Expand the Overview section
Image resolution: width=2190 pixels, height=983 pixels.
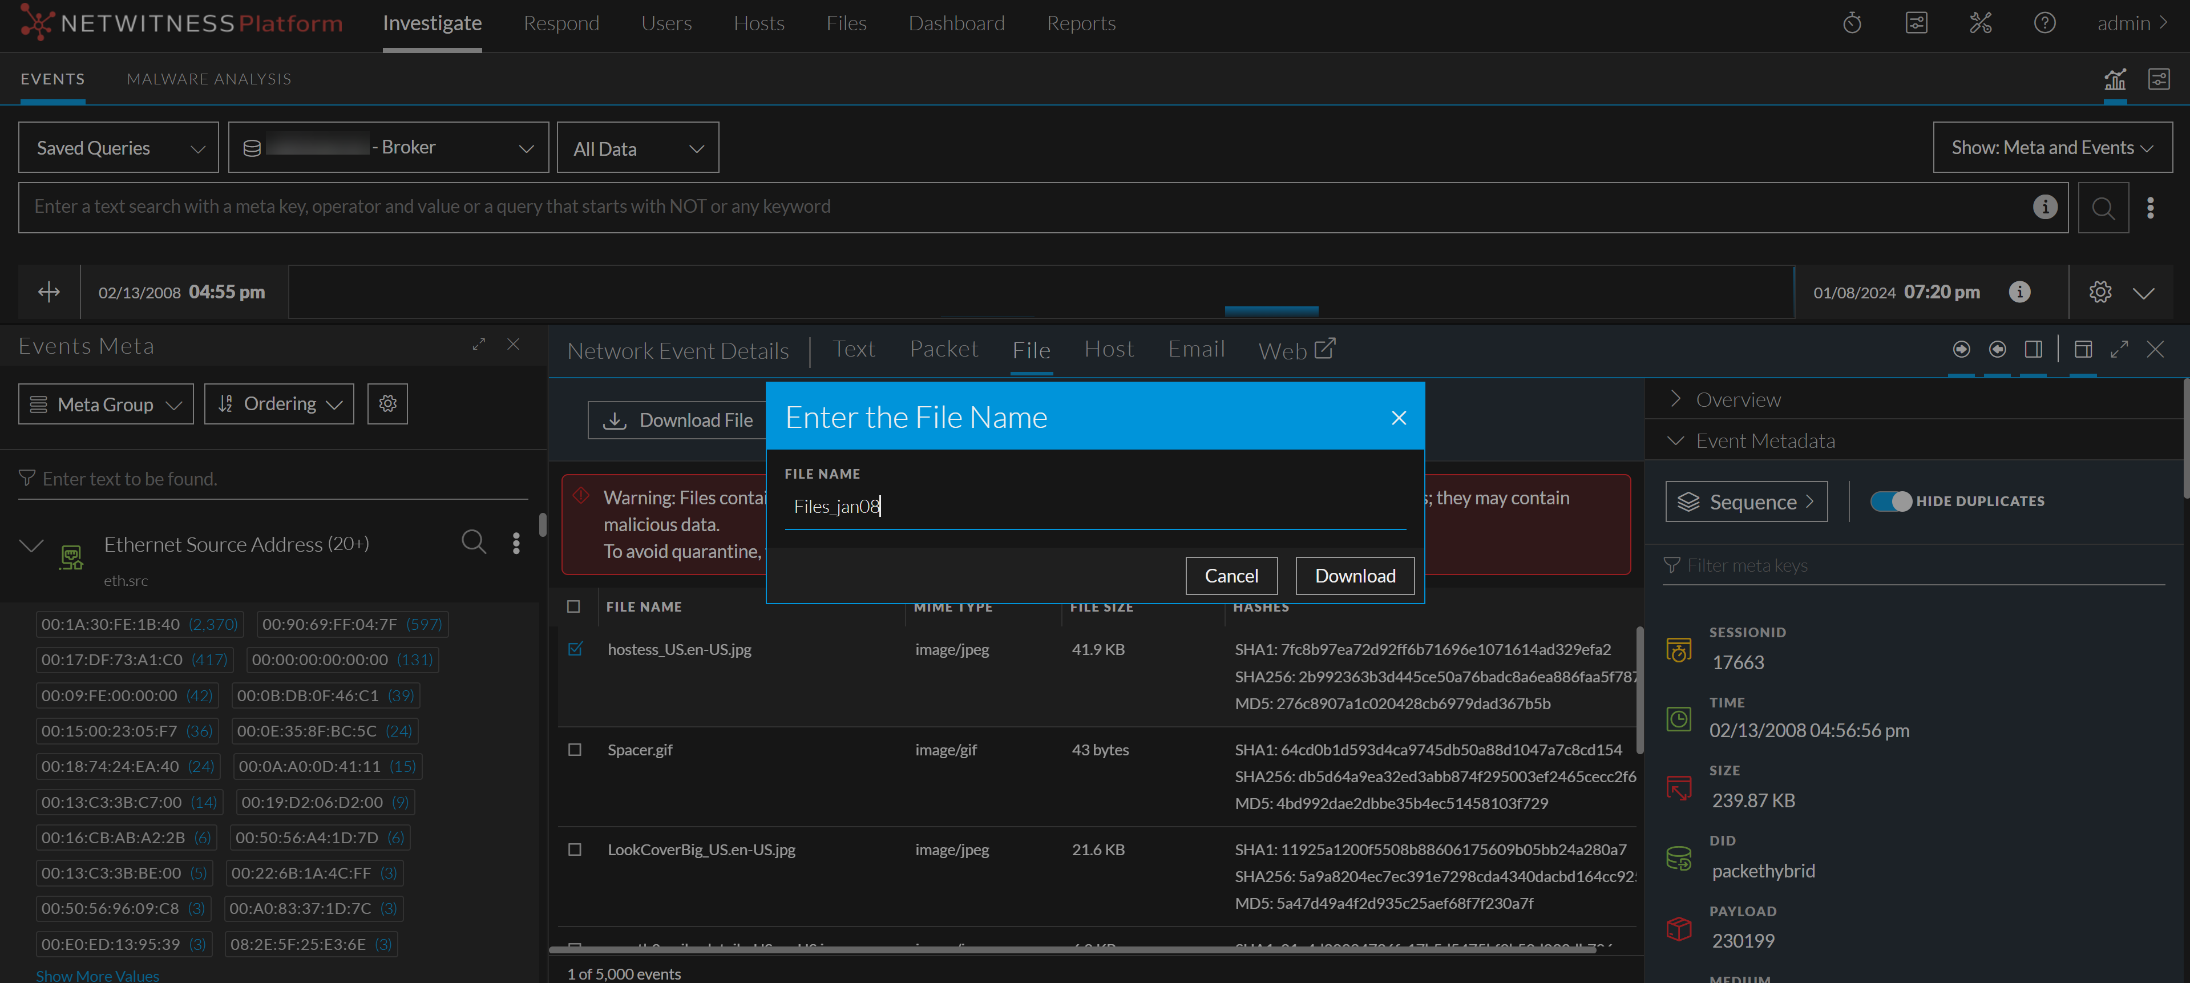tap(1737, 400)
